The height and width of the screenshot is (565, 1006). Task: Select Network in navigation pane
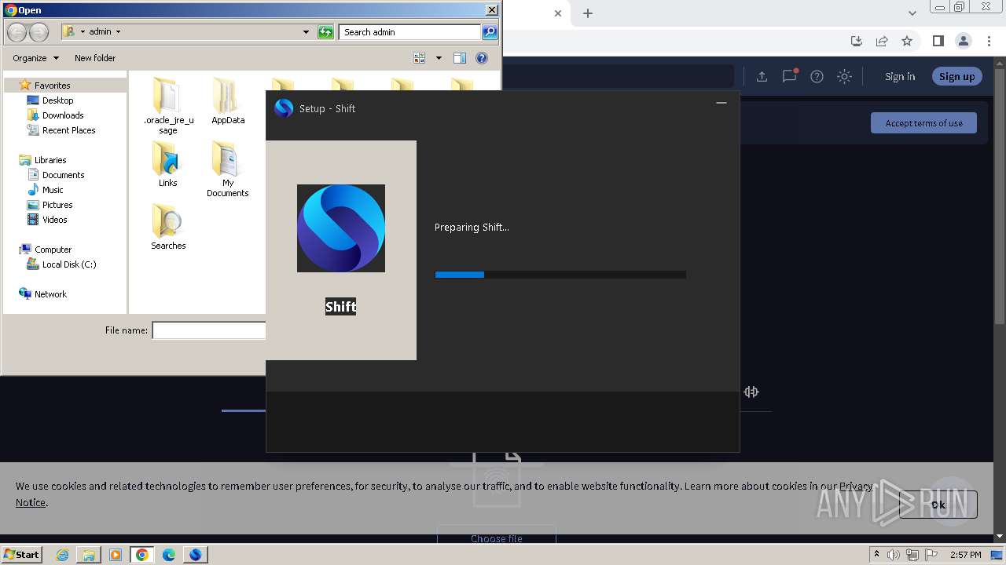[50, 293]
